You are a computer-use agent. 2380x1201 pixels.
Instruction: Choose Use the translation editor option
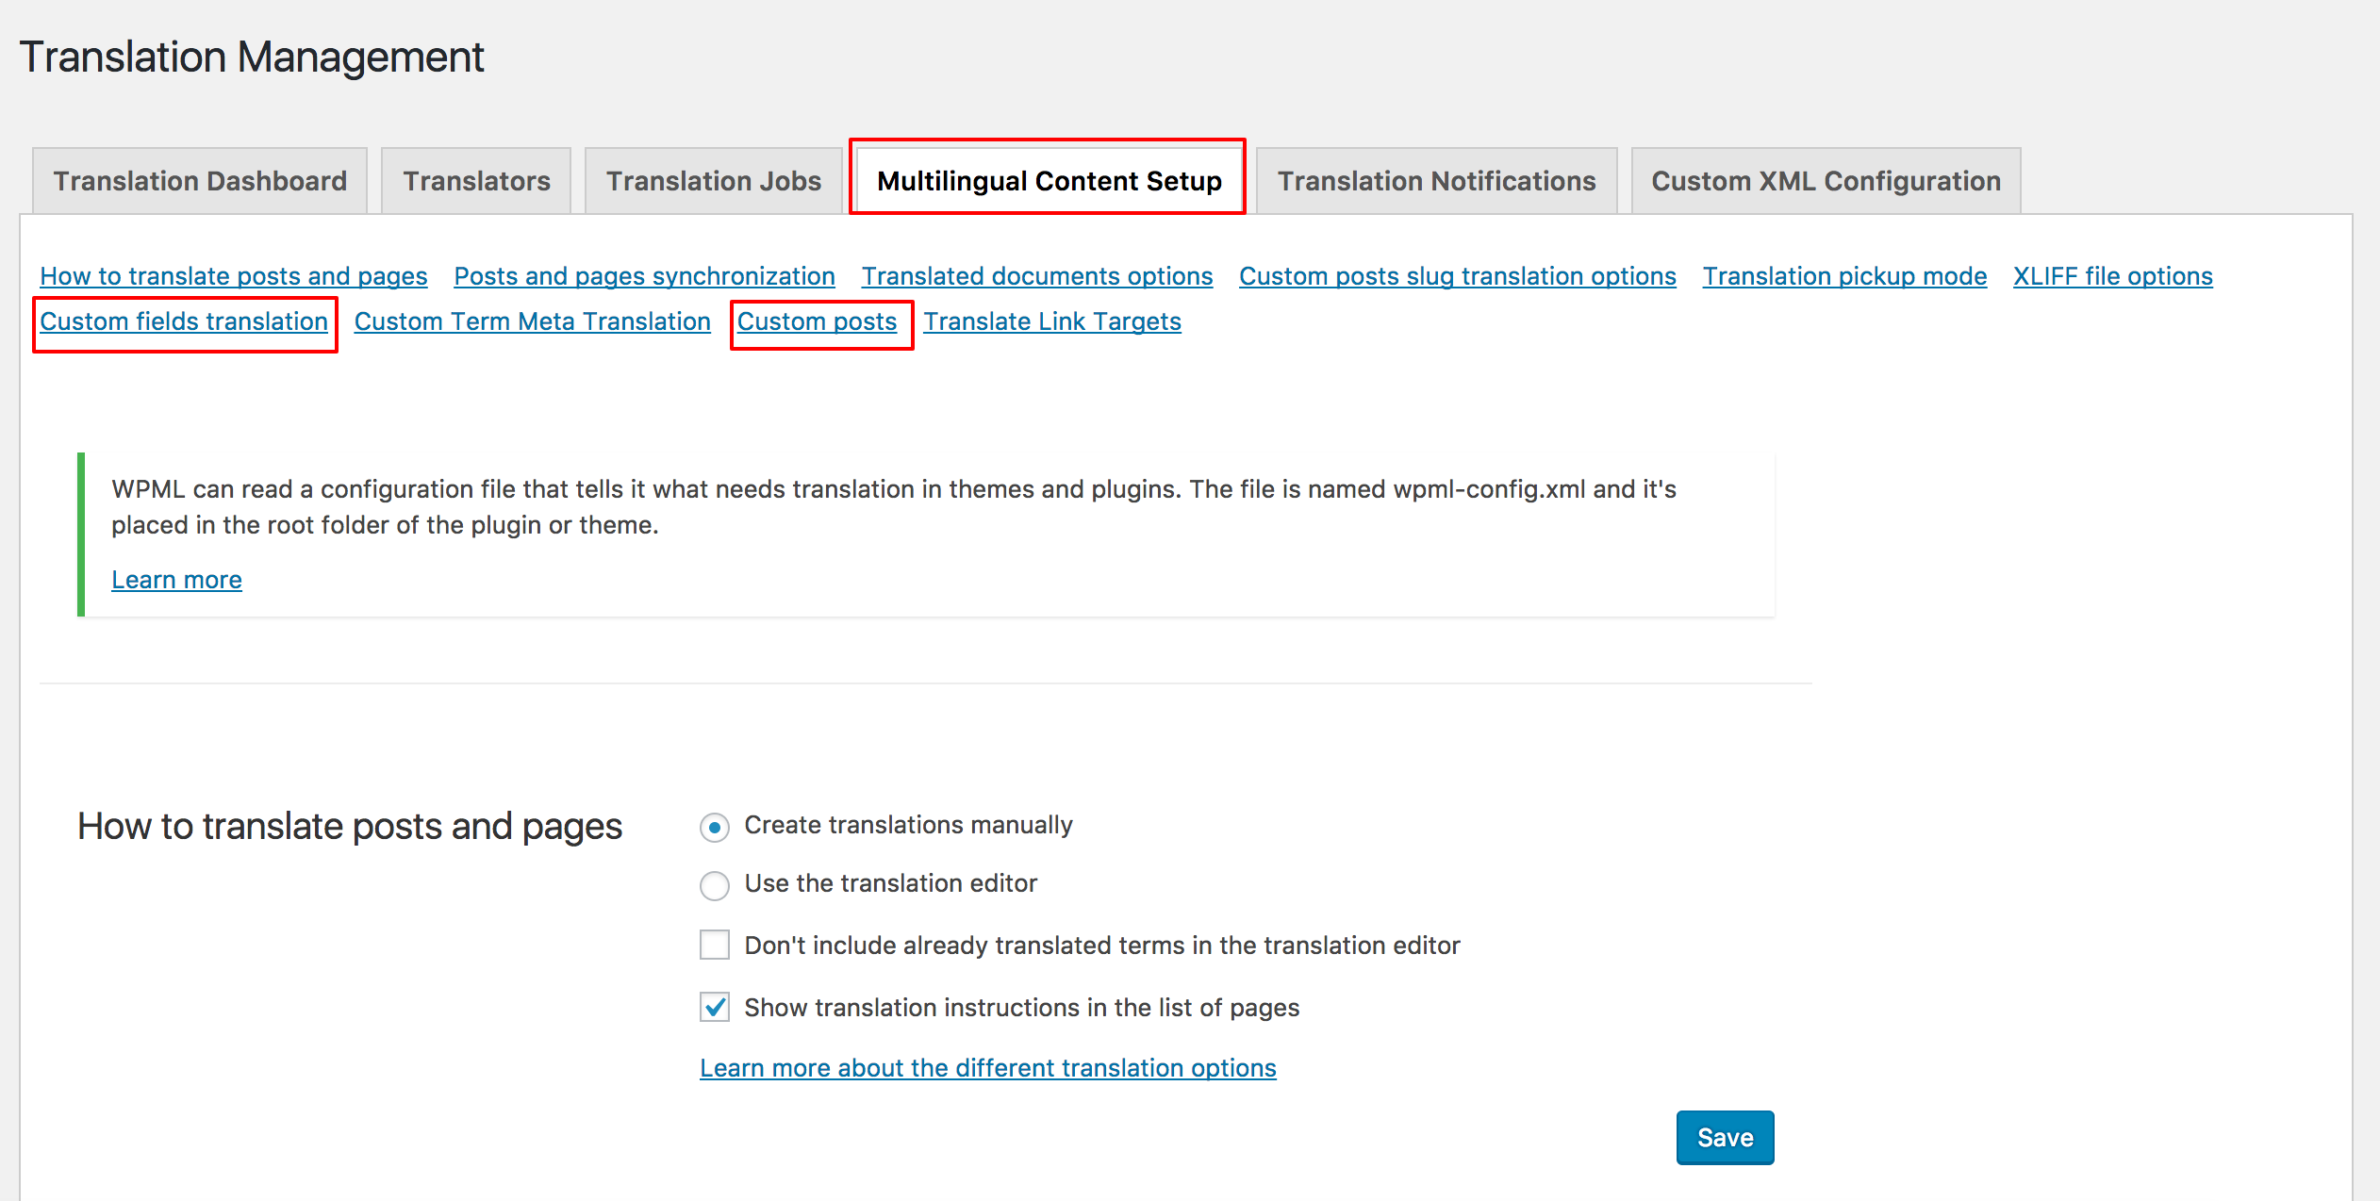pos(715,886)
